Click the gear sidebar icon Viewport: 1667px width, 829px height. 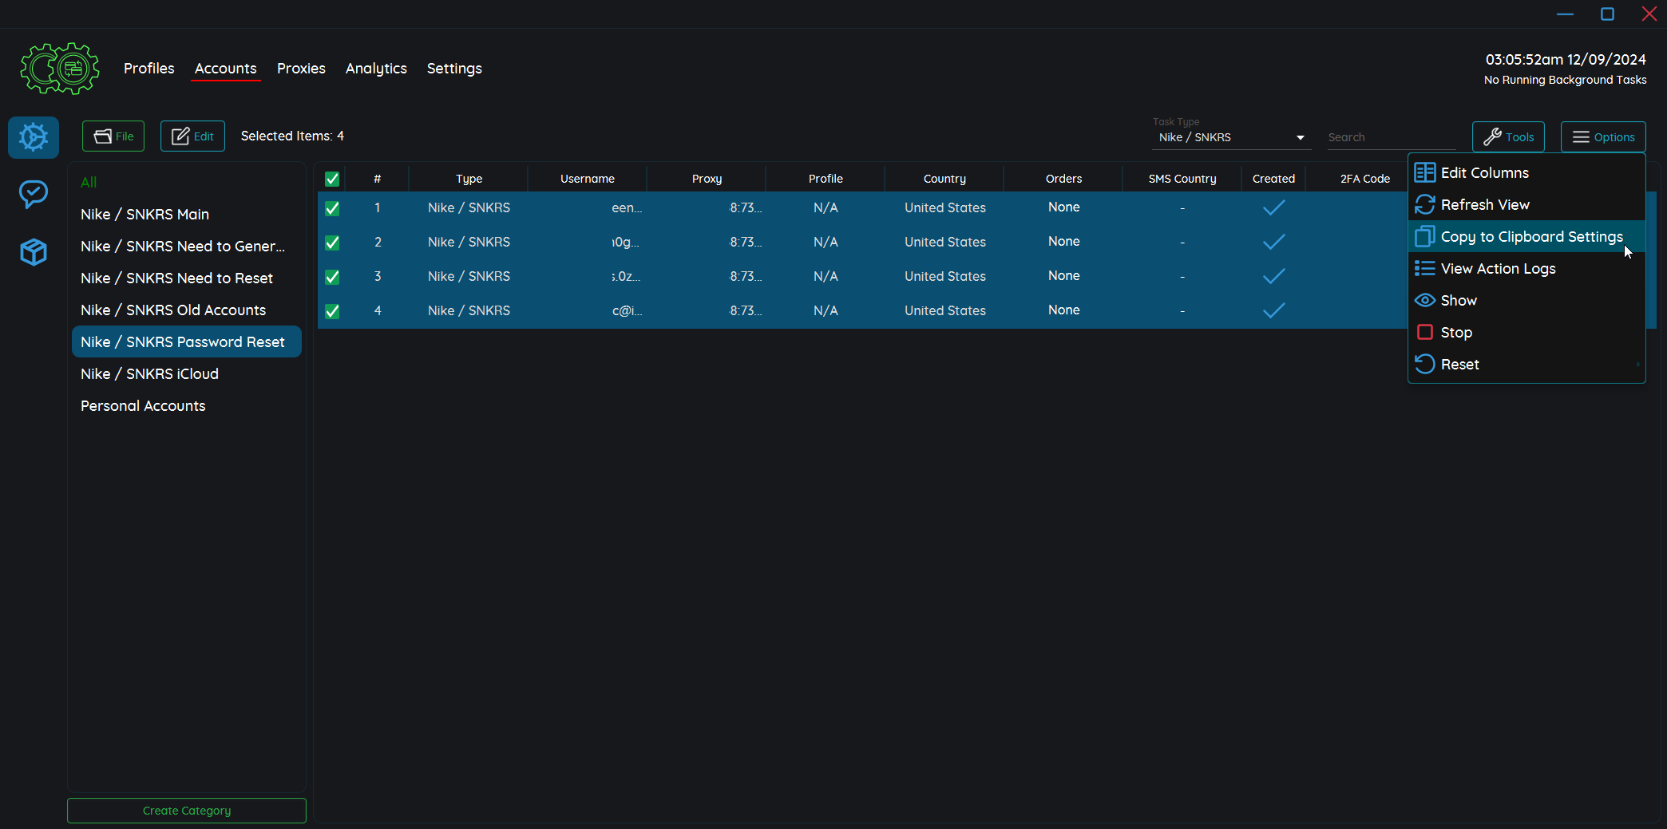[x=34, y=137]
